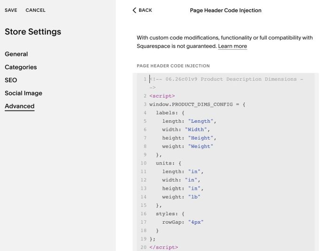329x251 pixels.
Task: Go back using the BACK chevron icon
Action: [134, 10]
